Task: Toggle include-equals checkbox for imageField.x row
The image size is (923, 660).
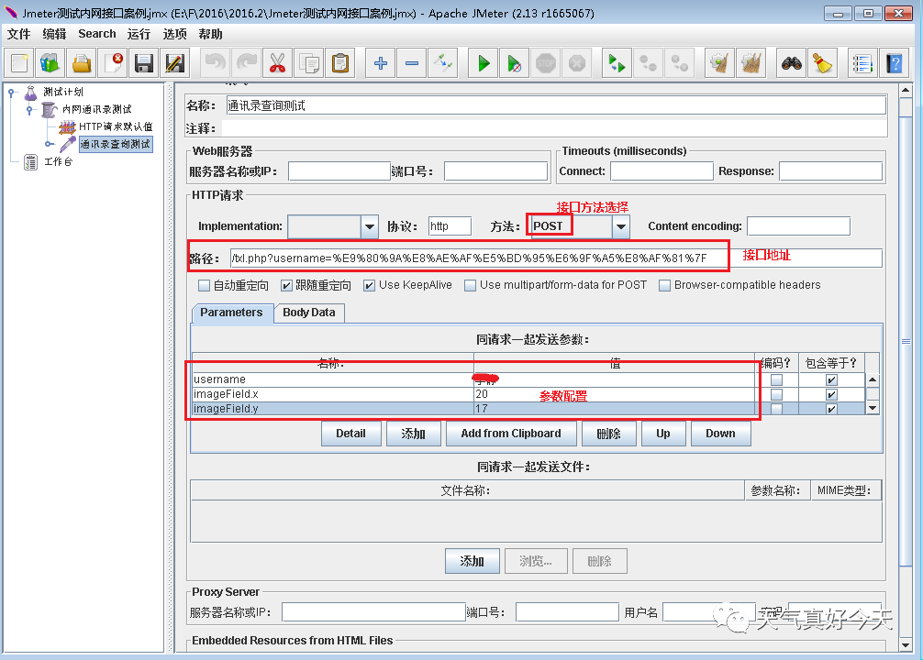Action: (831, 395)
